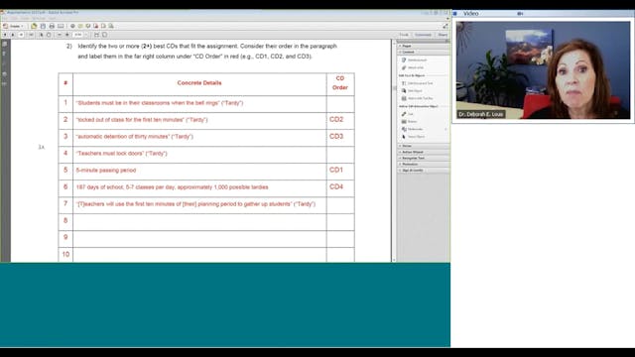
Task: Expand the Pages section in the Tools pane
Action: point(424,47)
